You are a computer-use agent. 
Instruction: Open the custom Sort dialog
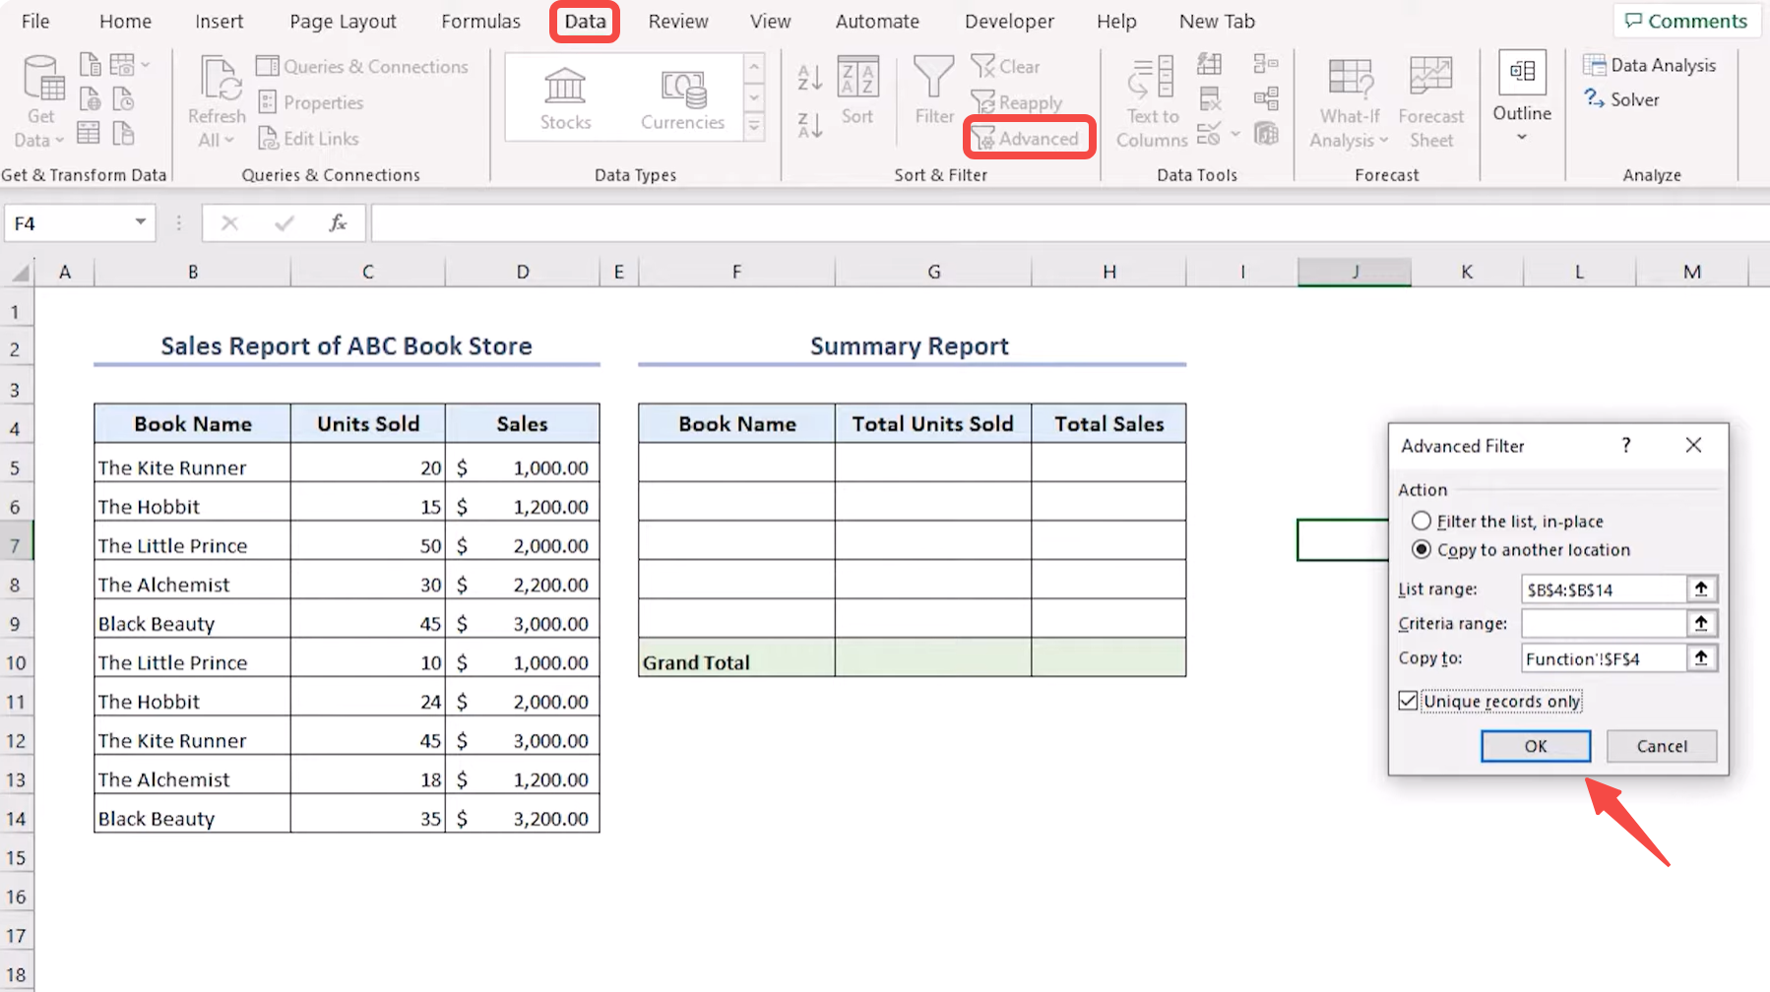pyautogui.click(x=857, y=91)
